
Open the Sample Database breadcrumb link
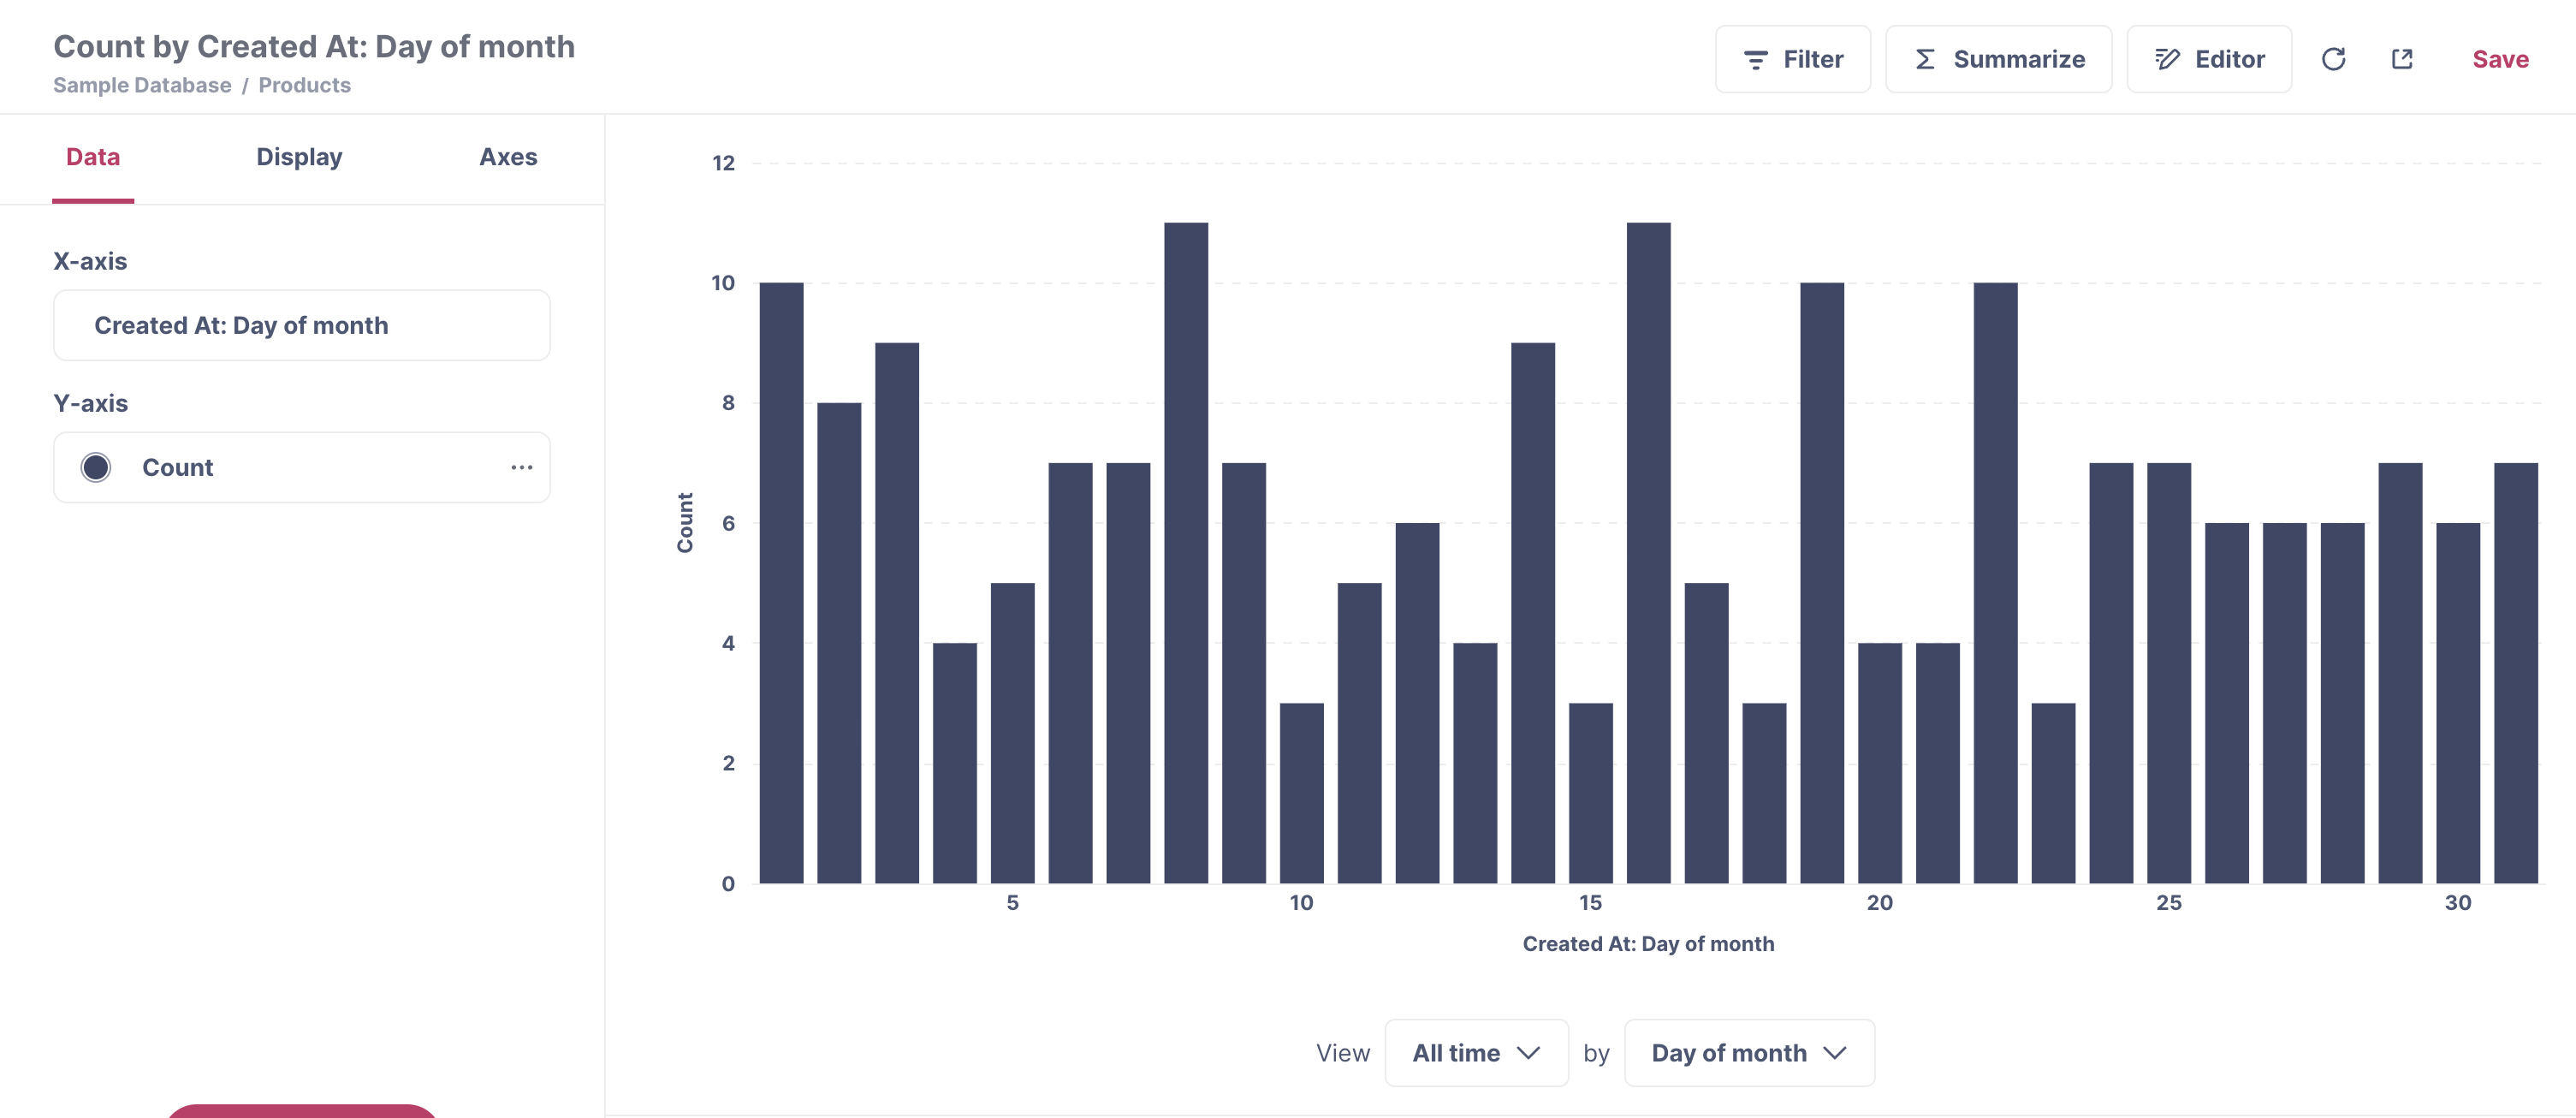click(142, 86)
